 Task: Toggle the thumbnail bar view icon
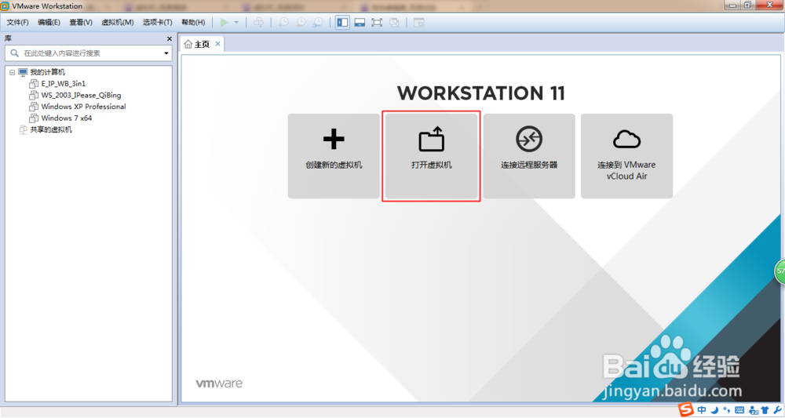click(360, 23)
